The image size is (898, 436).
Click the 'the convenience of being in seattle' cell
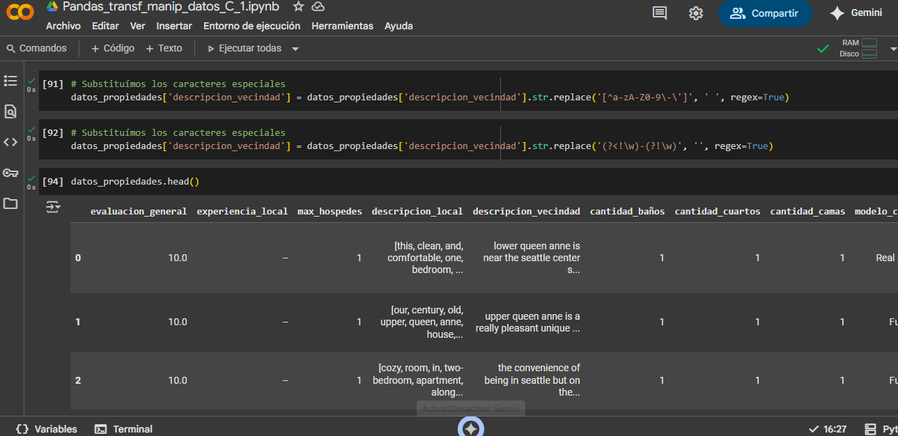(x=532, y=380)
